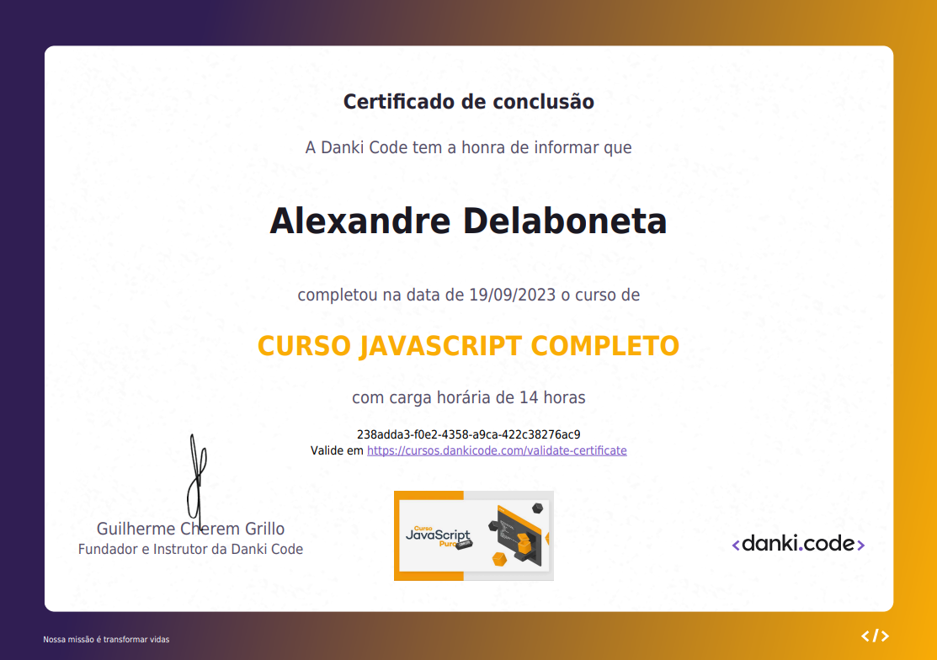
Task: Click Fundador e Instrutor da Danki Code
Action: [x=190, y=549]
